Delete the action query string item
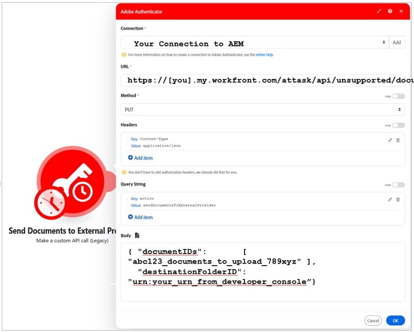This screenshot has width=414, height=332. [x=398, y=199]
